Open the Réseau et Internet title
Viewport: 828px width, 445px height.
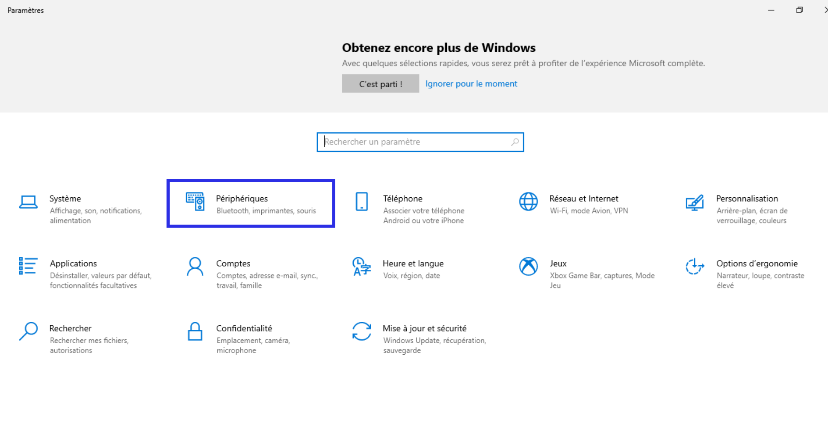[x=584, y=199]
